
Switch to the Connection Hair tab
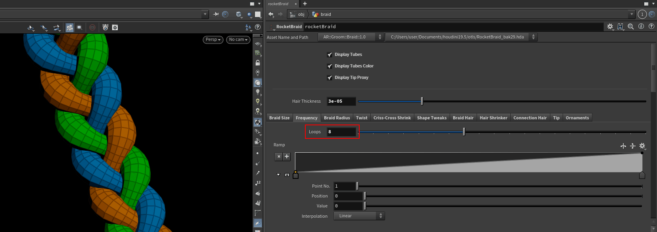pyautogui.click(x=530, y=118)
